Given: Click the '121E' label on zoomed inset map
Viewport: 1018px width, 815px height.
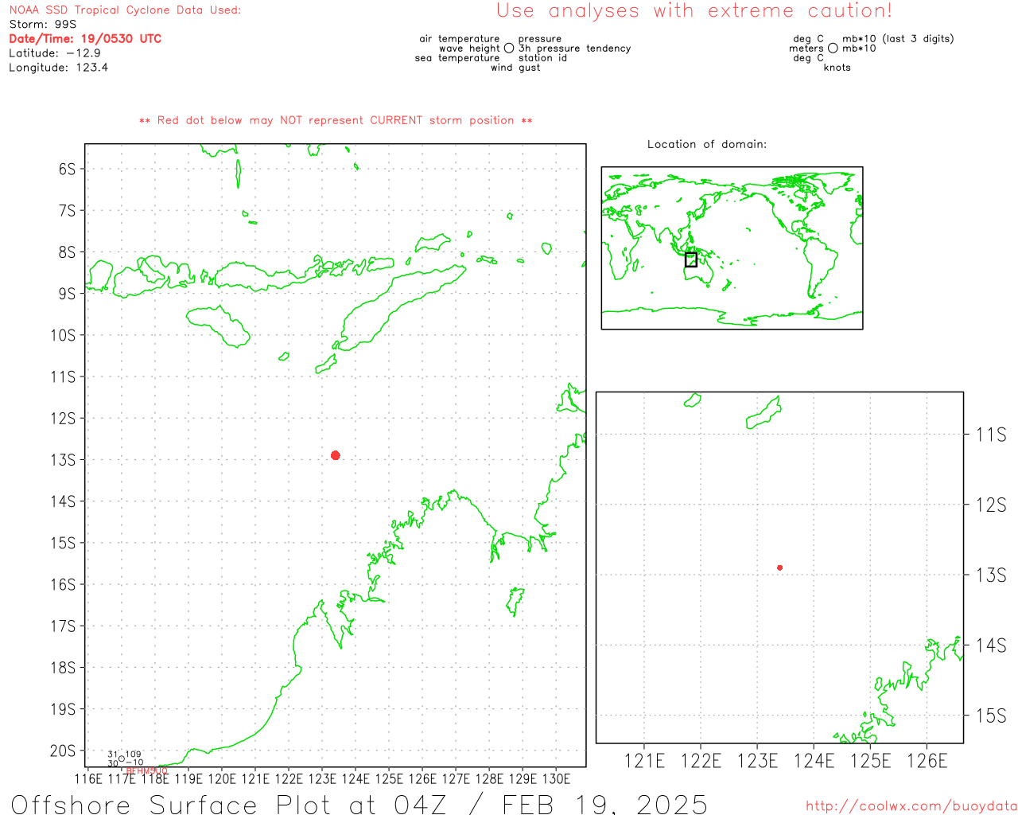Looking at the screenshot, I should [x=644, y=761].
